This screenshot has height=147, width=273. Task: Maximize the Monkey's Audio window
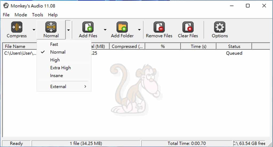pyautogui.click(x=248, y=6)
